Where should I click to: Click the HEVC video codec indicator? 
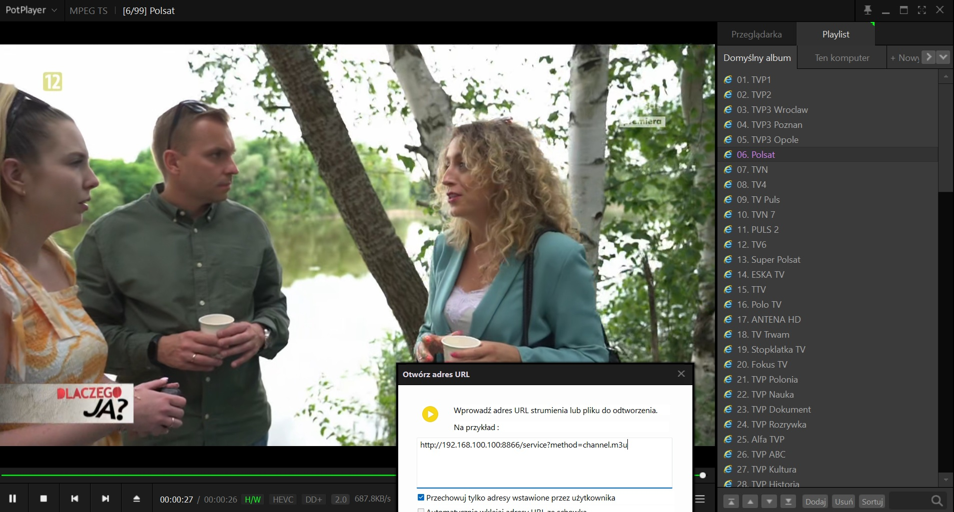click(x=283, y=500)
